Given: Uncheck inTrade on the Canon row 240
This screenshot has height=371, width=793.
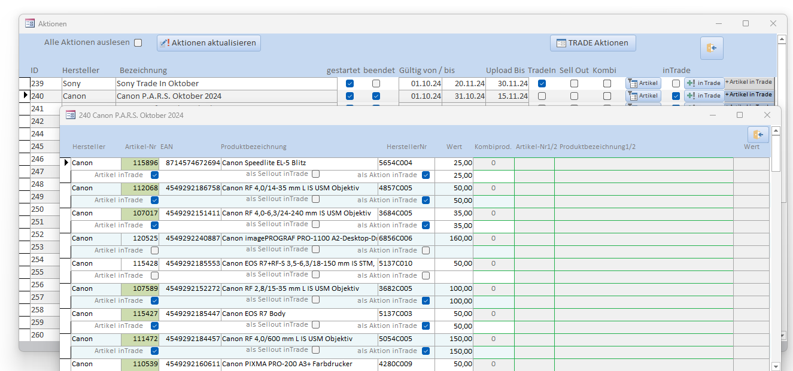Looking at the screenshot, I should [x=676, y=96].
